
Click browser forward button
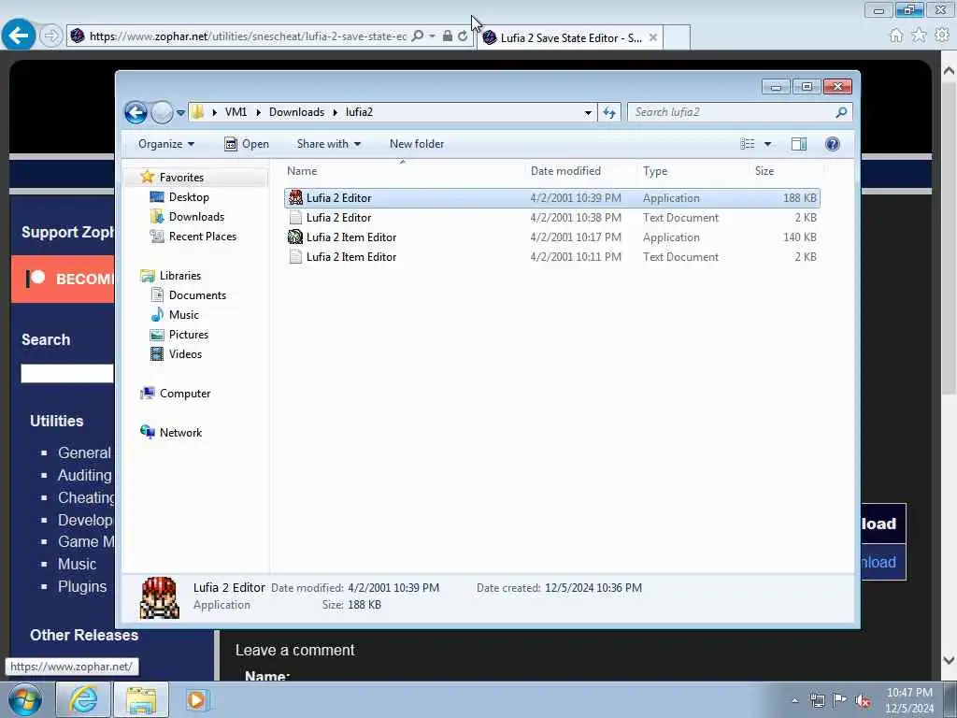[x=51, y=36]
